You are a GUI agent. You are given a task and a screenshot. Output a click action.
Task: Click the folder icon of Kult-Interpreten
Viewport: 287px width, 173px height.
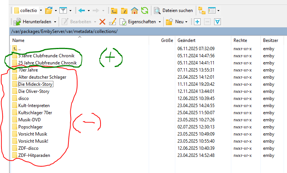pos(15,106)
